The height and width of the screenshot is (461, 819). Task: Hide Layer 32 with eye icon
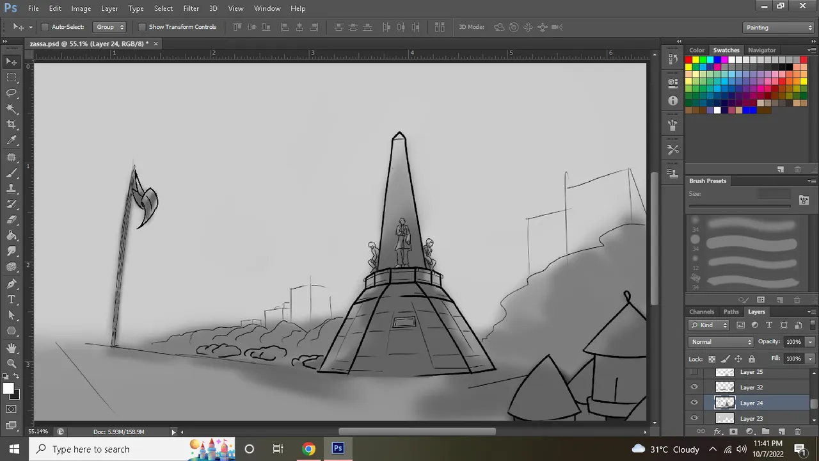tap(694, 387)
